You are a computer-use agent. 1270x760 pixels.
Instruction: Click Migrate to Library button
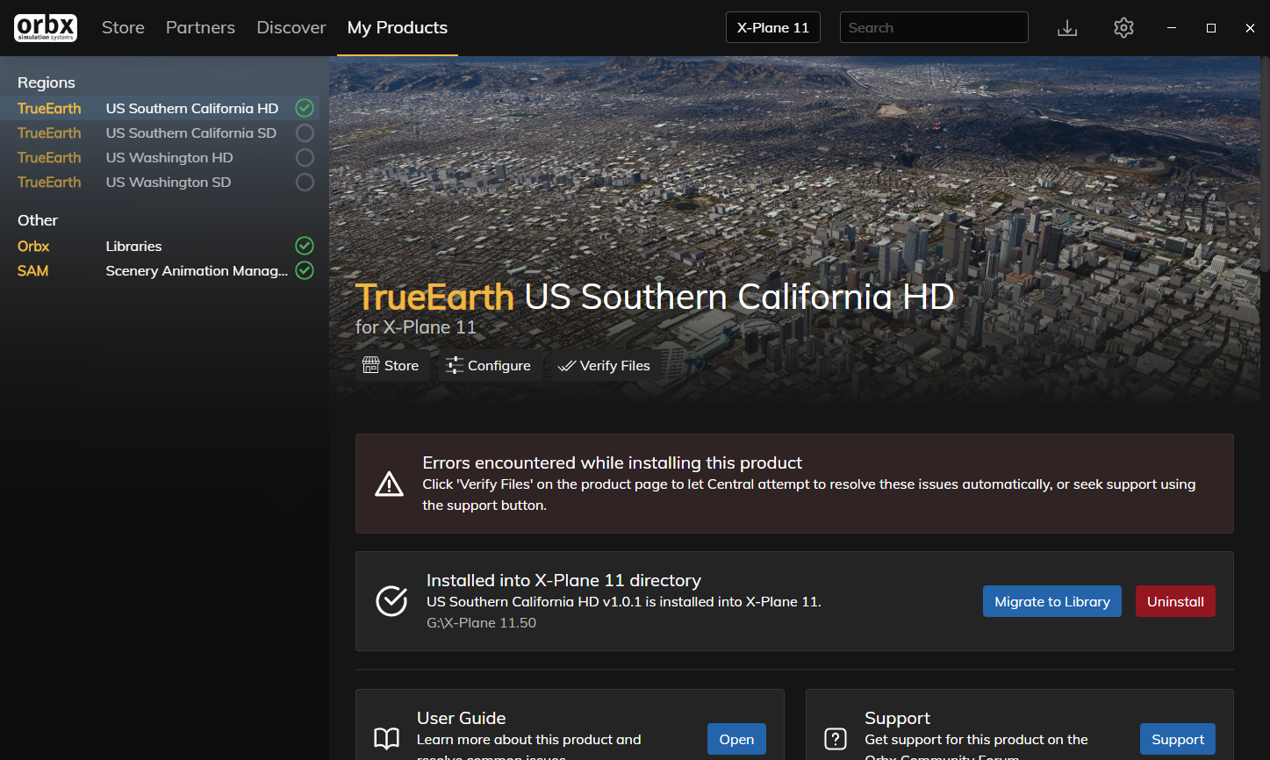(x=1052, y=601)
